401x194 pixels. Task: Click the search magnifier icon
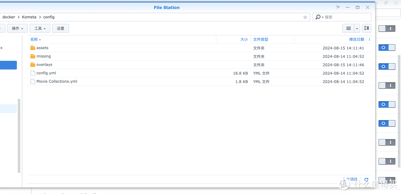pos(318,17)
